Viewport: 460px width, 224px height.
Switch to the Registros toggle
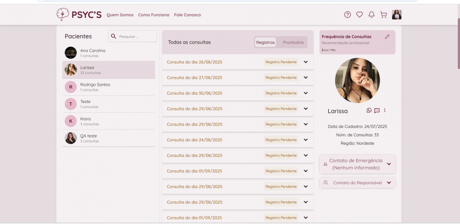pyautogui.click(x=265, y=43)
